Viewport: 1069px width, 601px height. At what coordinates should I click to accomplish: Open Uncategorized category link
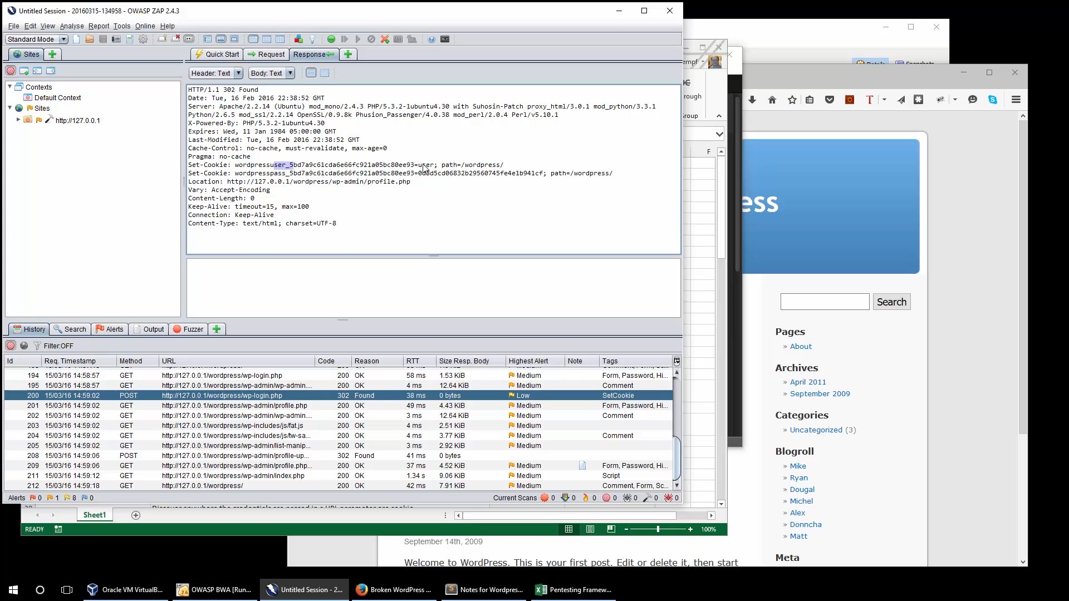[816, 430]
